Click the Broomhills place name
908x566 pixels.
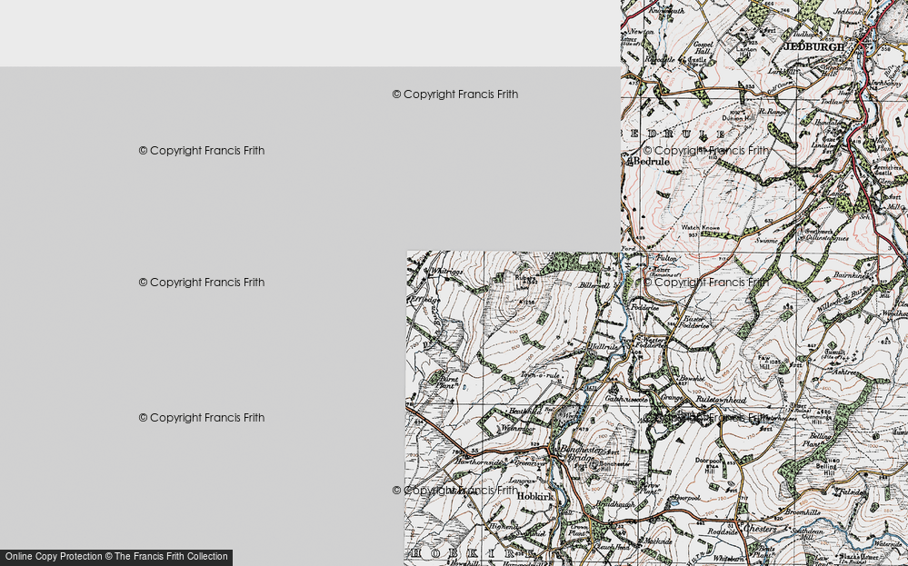coord(802,512)
